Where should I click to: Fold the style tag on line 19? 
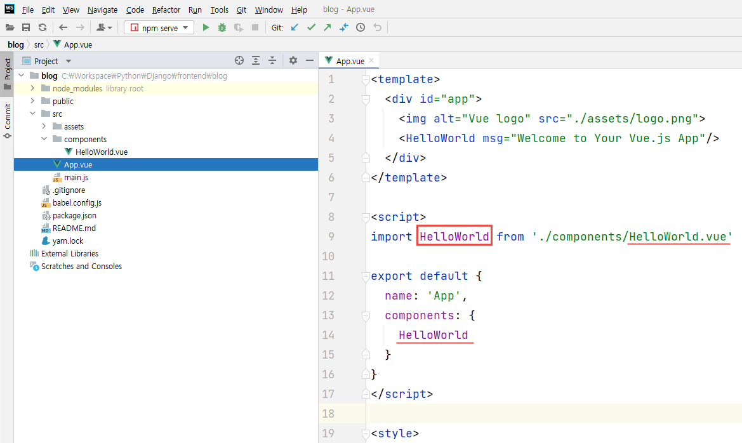[x=366, y=433]
